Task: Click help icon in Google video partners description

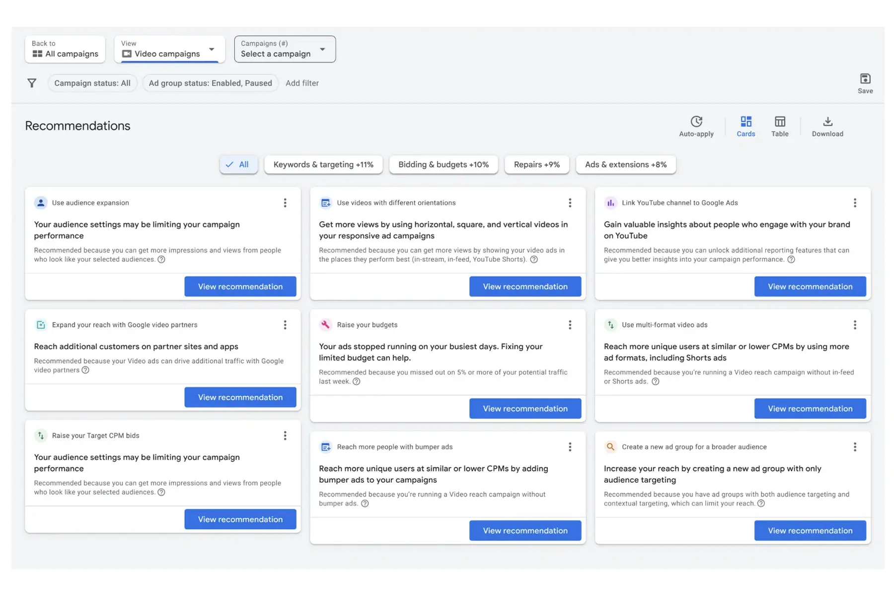Action: [x=85, y=371]
